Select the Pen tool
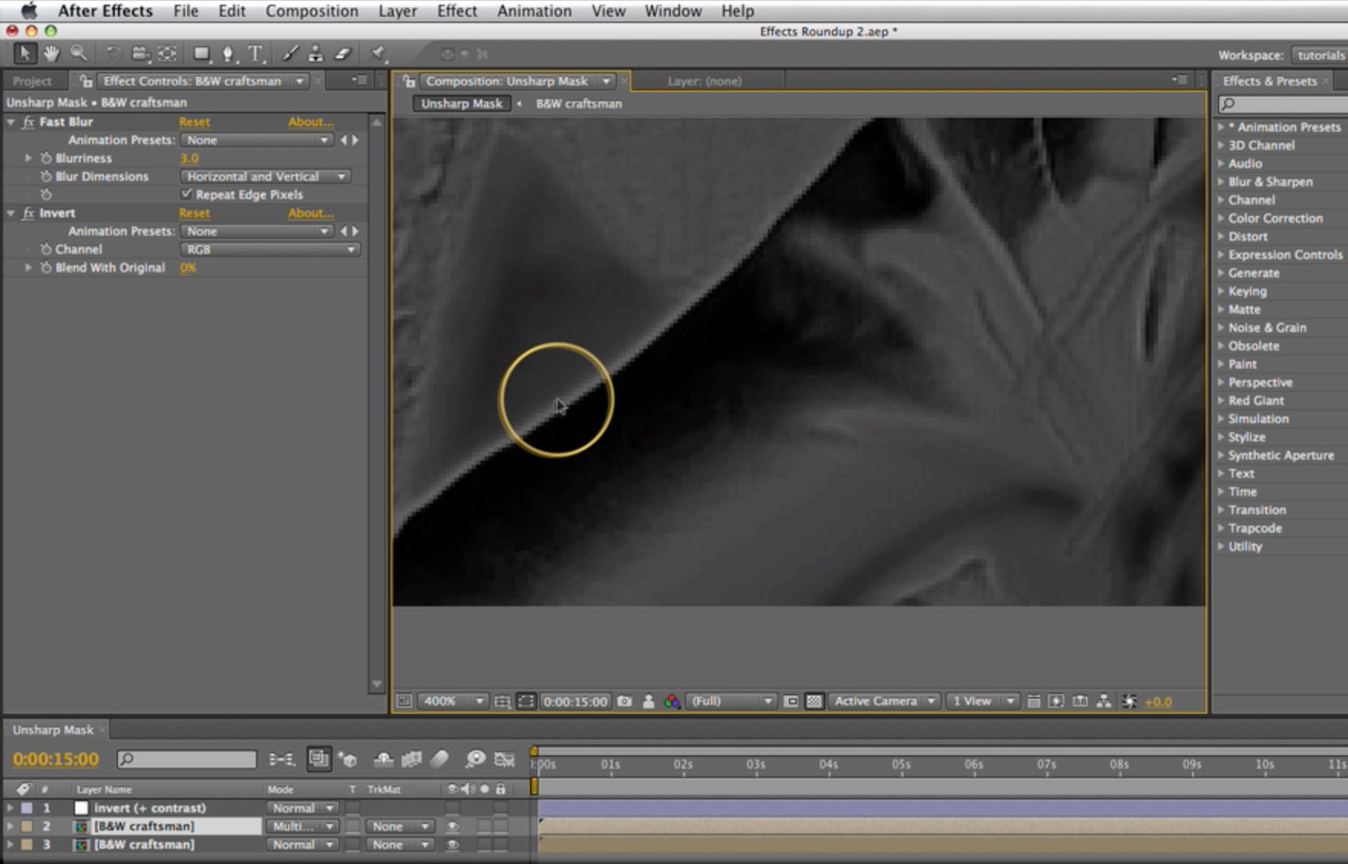 (228, 54)
